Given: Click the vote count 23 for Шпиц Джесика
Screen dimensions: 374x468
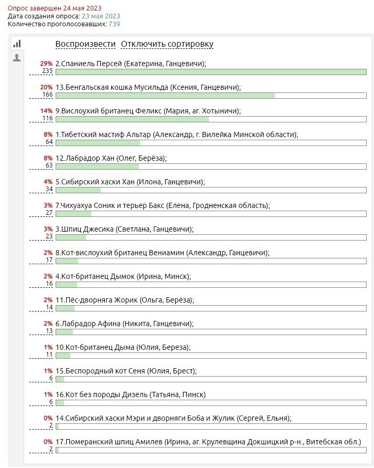Looking at the screenshot, I should coord(49,236).
